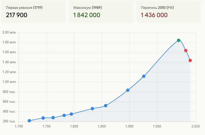The height and width of the screenshot is (135, 205).
Task: Click the green maximum point at 1989
Action: pyautogui.click(x=179, y=40)
